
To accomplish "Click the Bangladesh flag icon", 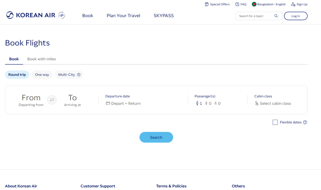I will 254,4.
